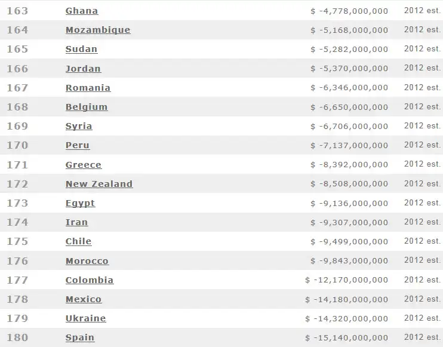443x347 pixels.
Task: Click rank number 163 in Ghana's row
Action: pyautogui.click(x=17, y=11)
